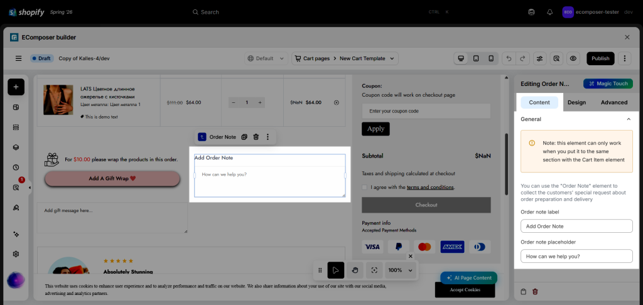Collapse the left panel arrow handle
The width and height of the screenshot is (643, 305).
point(30,188)
